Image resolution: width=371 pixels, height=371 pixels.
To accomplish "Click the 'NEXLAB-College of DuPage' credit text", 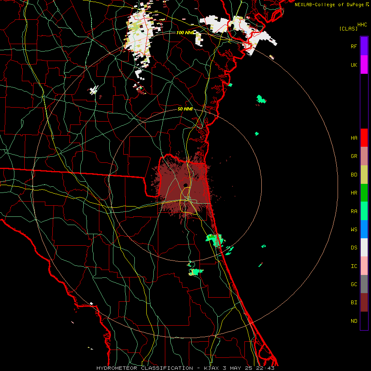I will pyautogui.click(x=329, y=5).
